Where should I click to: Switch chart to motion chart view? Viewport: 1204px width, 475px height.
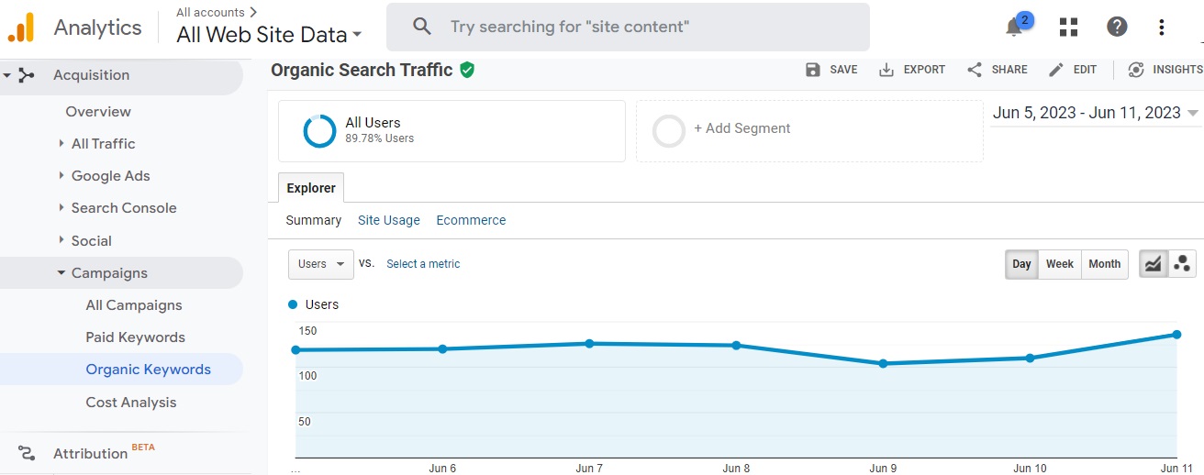coord(1182,264)
